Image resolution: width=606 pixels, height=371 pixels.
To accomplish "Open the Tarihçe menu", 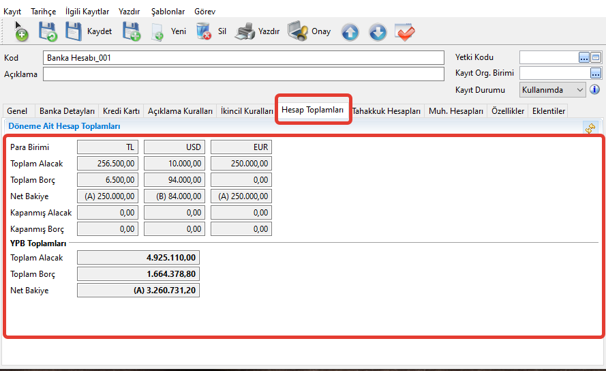I will 44,12.
